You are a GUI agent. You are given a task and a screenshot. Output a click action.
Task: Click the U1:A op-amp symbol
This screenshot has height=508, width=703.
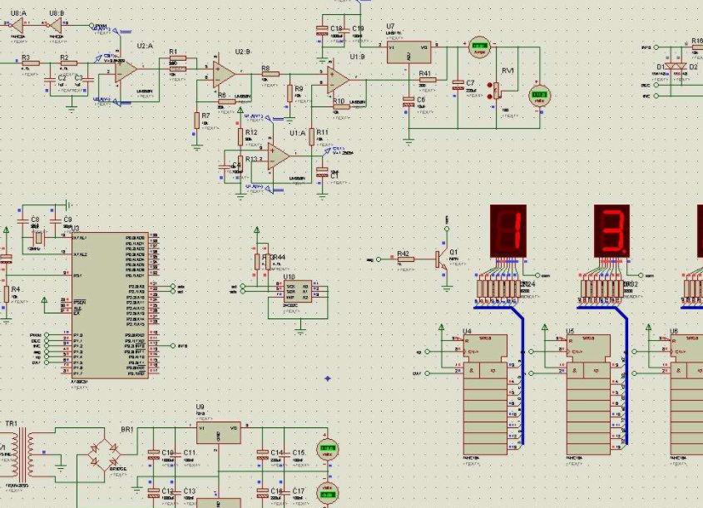(x=279, y=156)
